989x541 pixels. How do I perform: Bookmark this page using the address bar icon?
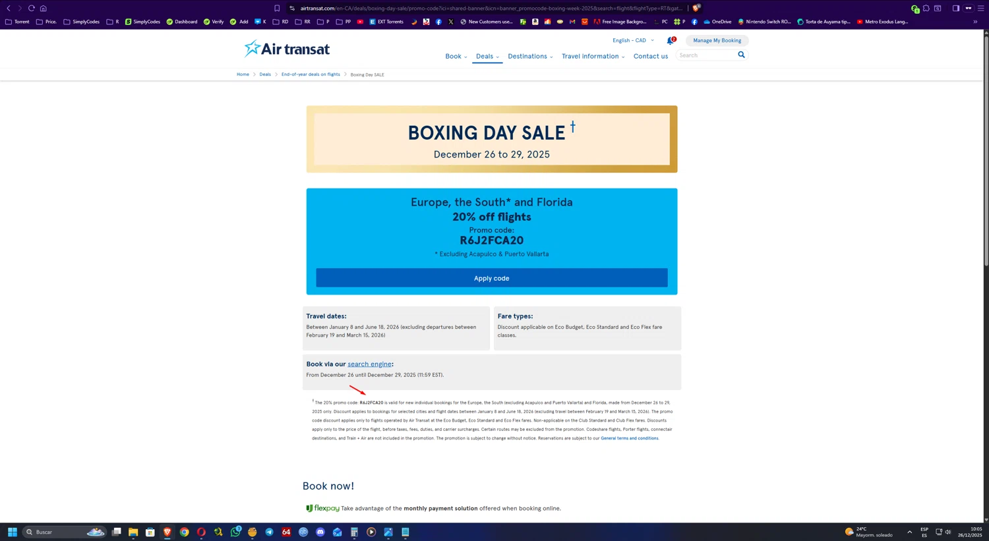[x=277, y=9]
